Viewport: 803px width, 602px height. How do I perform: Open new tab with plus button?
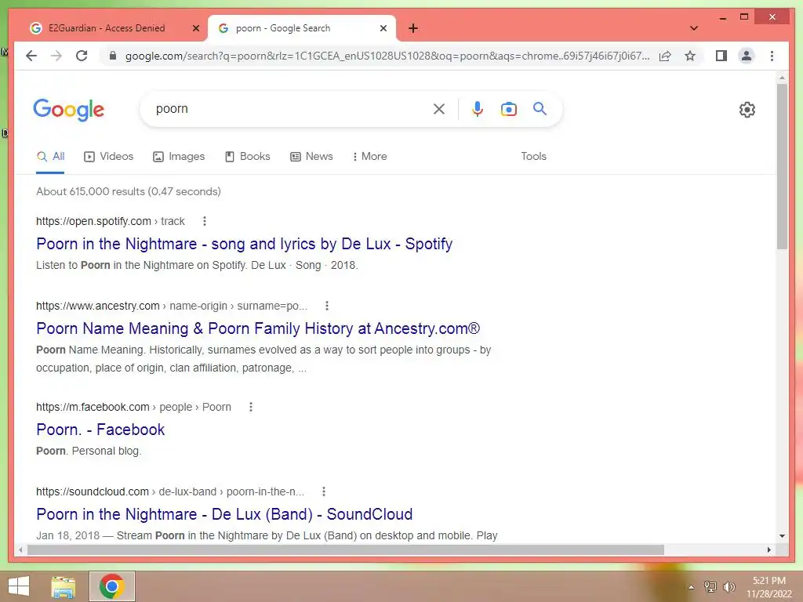click(413, 28)
